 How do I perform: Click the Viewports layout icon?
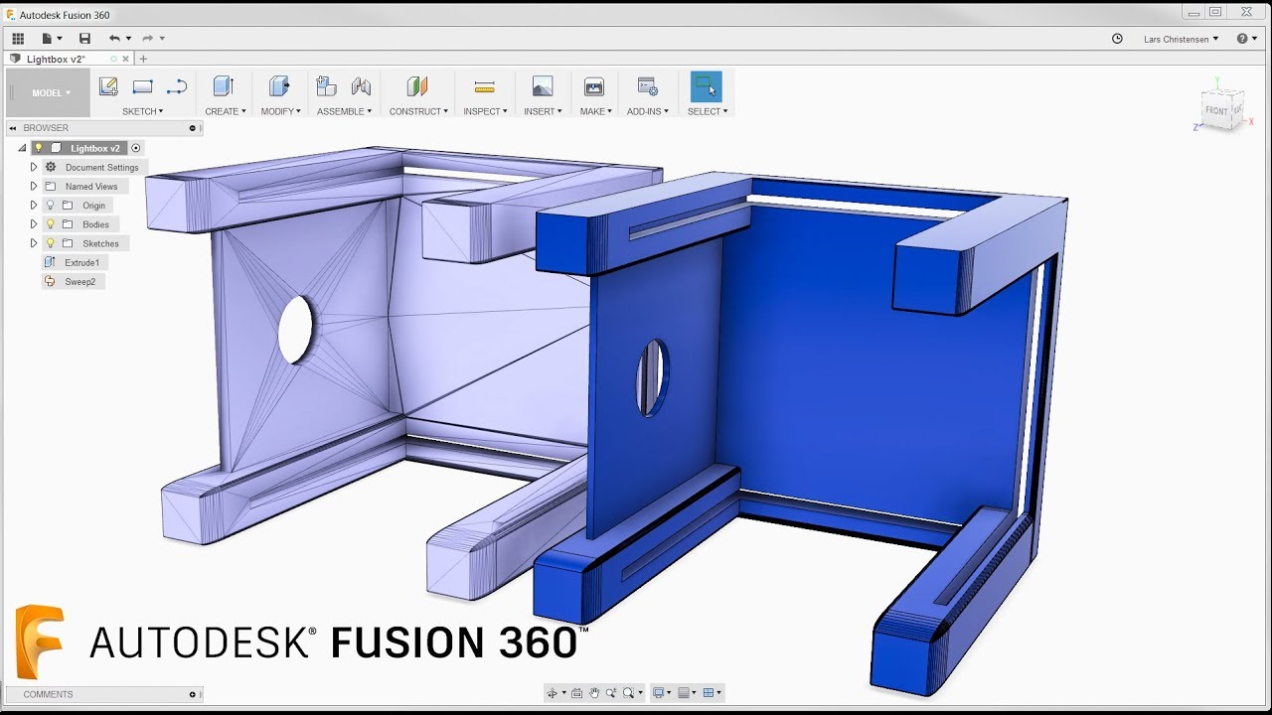coord(709,692)
